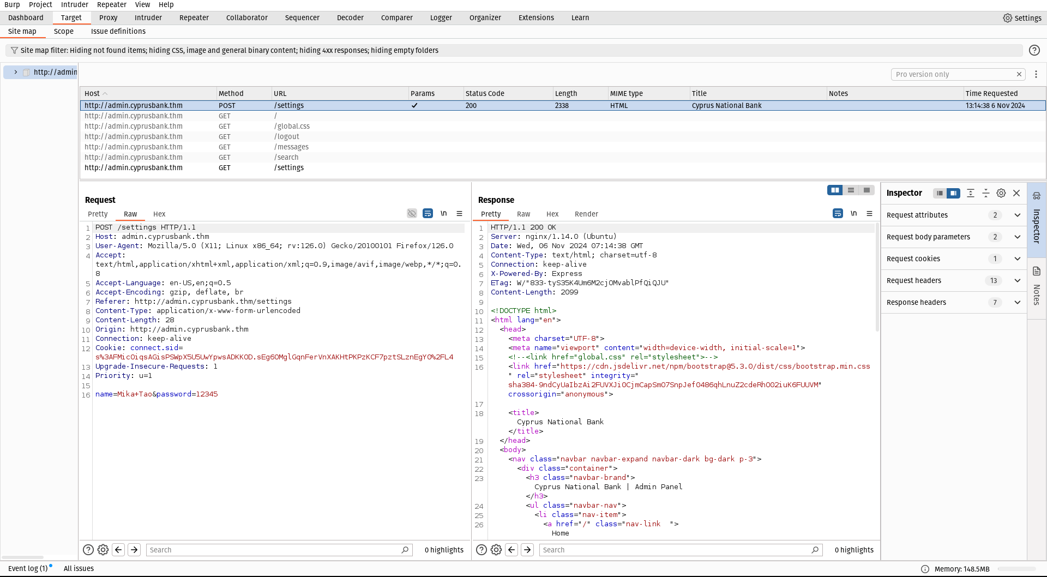Viewport: 1047px width, 577px height.
Task: Select the GET /messages row in the table
Action: click(291, 147)
